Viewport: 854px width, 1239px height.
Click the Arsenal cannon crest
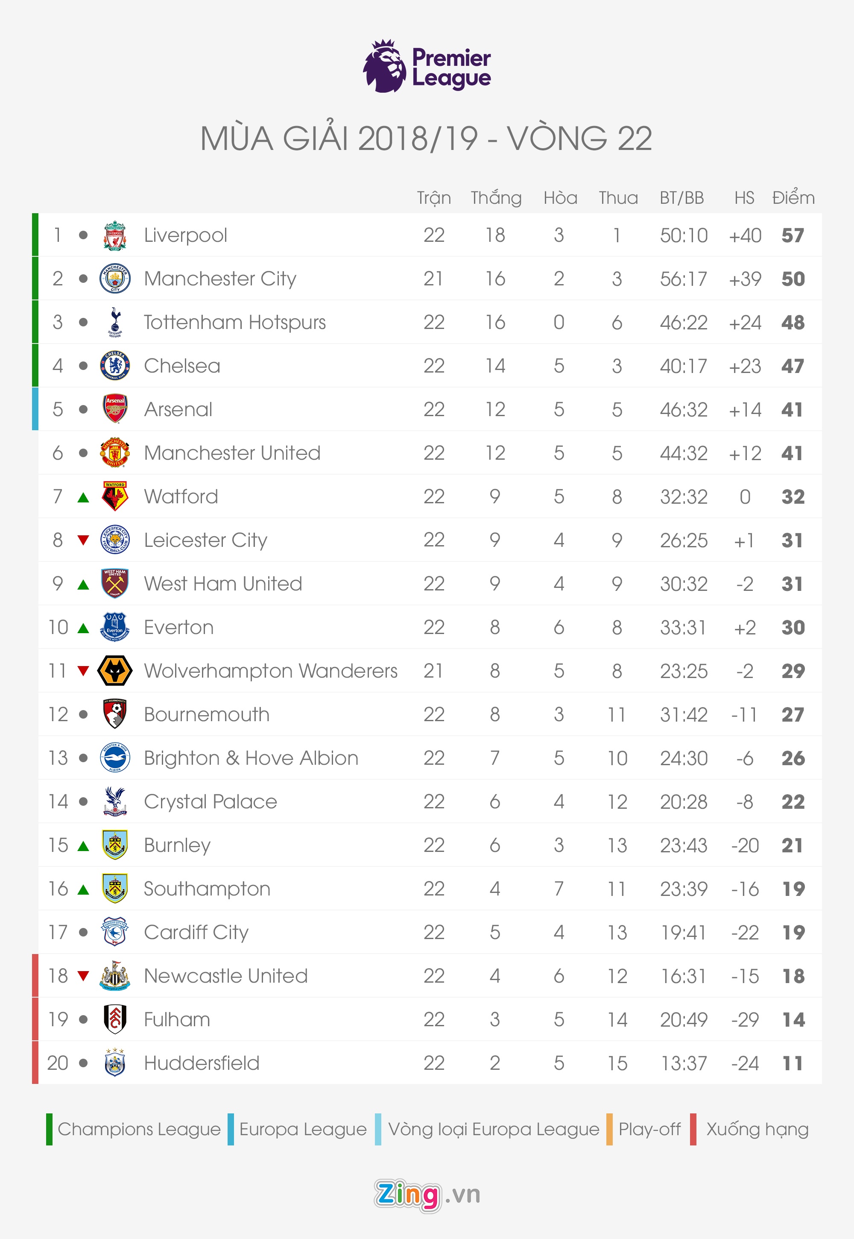point(114,409)
